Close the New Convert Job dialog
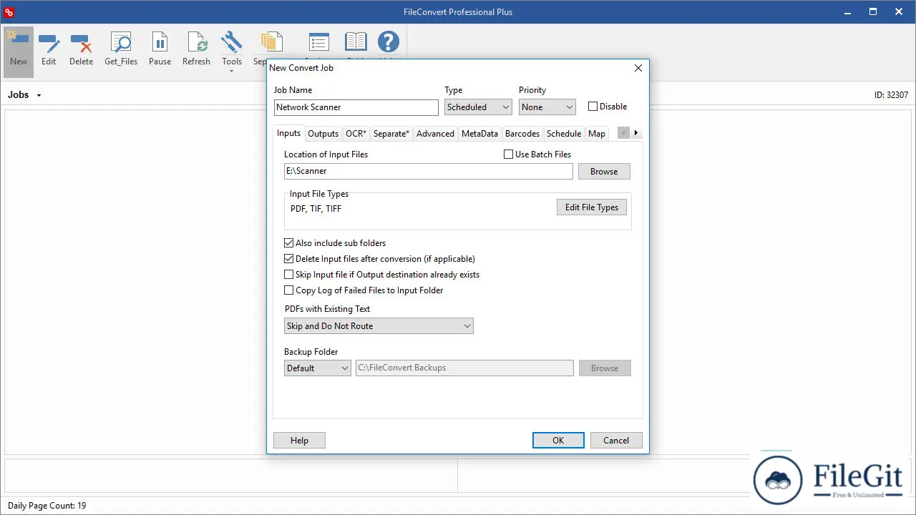This screenshot has height=515, width=916. pyautogui.click(x=638, y=68)
